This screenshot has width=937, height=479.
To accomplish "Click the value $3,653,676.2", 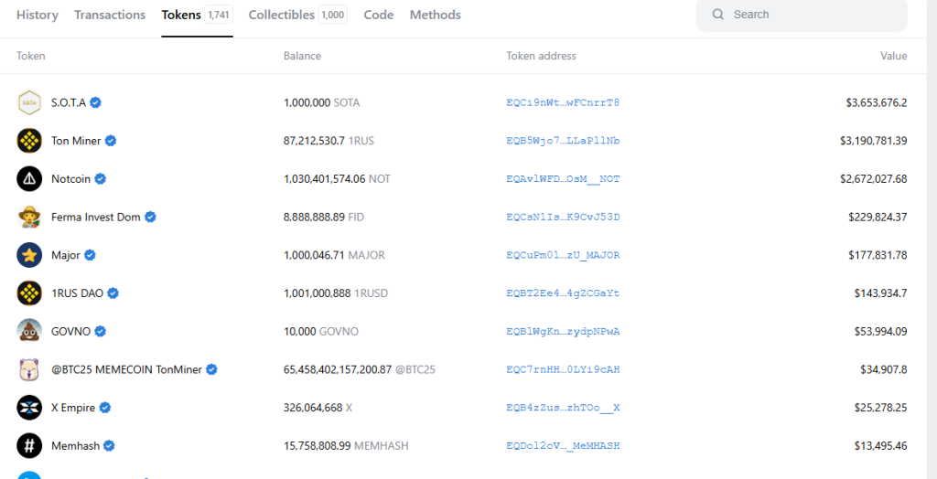I will click(877, 102).
